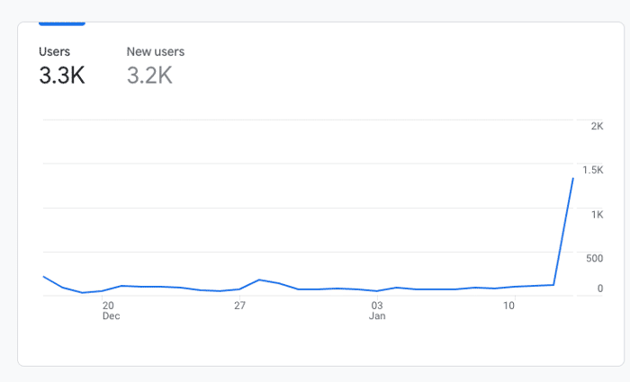Click the blue active-tab indicator bar
Screen dimensions: 630x382
62,23
